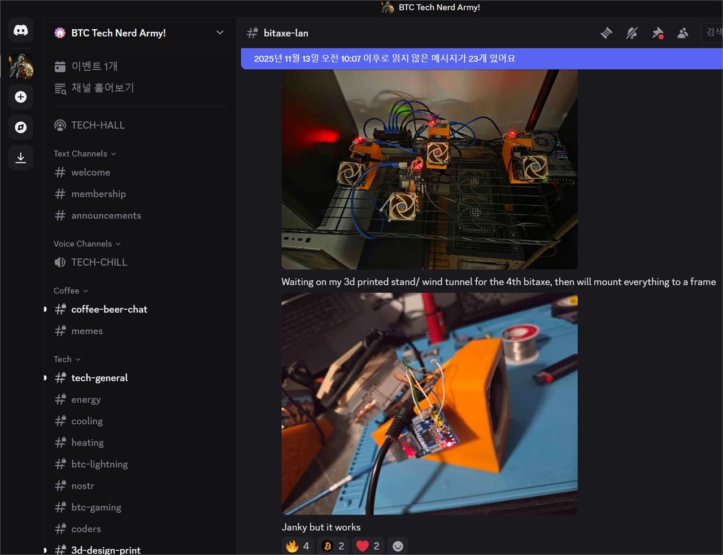Collapse the Text Channels category

point(85,153)
